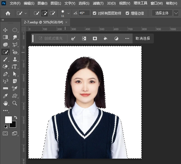Open the 滤镜(T) menu
The image size is (181, 164).
point(98,3)
